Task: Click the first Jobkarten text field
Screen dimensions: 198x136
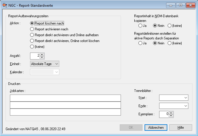Action: point(65,98)
